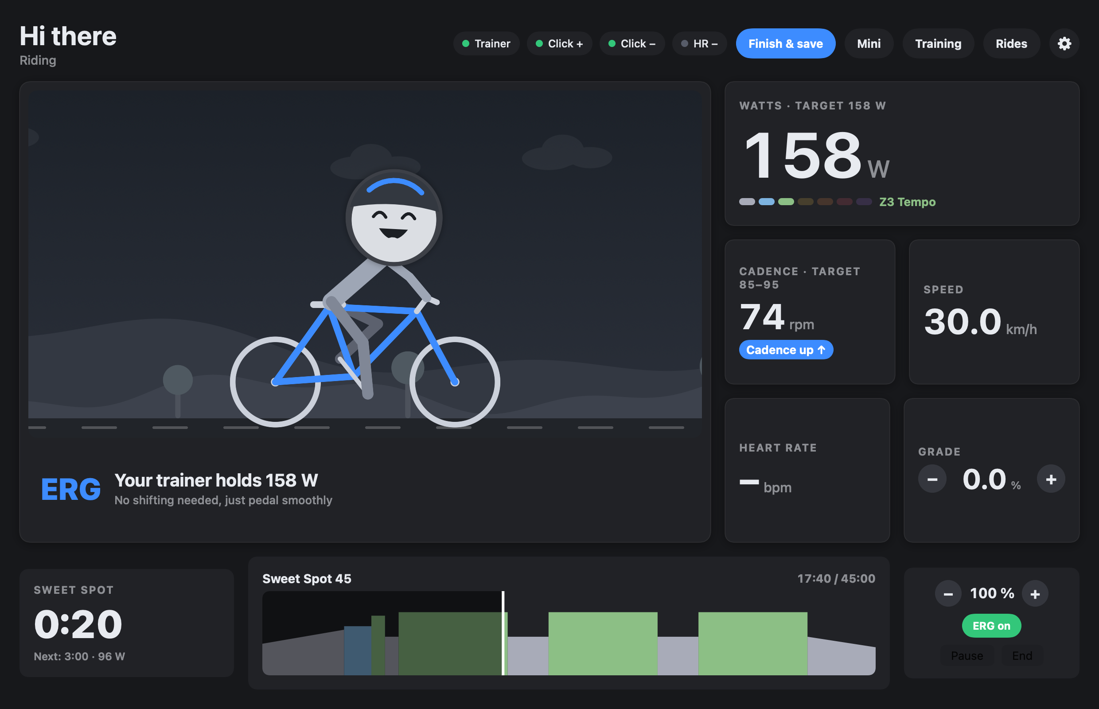Screen dimensions: 1099x709
Task: Click the workout playhead marker
Action: click(x=503, y=633)
